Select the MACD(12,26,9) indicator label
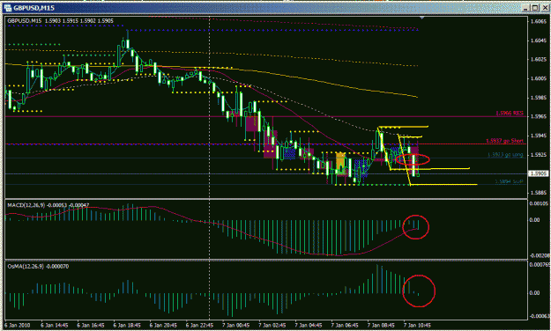The height and width of the screenshot is (331, 551). (x=48, y=205)
